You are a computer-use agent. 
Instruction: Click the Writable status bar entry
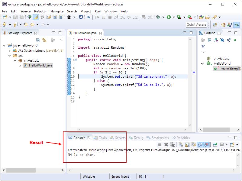click(x=89, y=176)
